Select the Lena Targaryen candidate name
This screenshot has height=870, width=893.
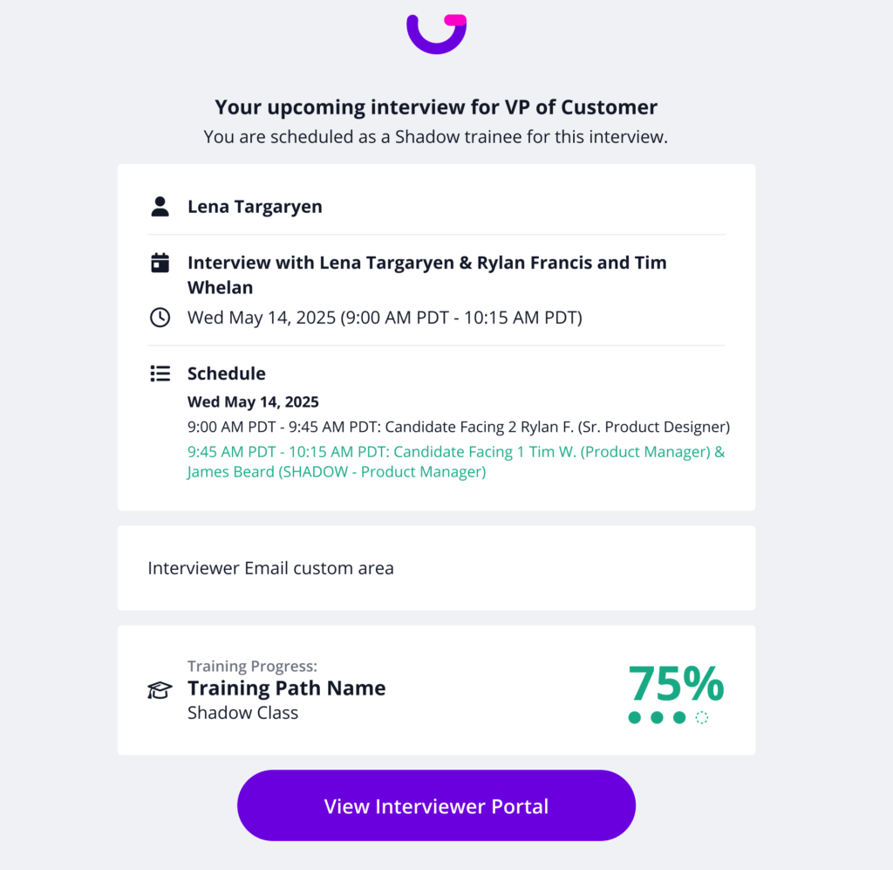point(256,206)
